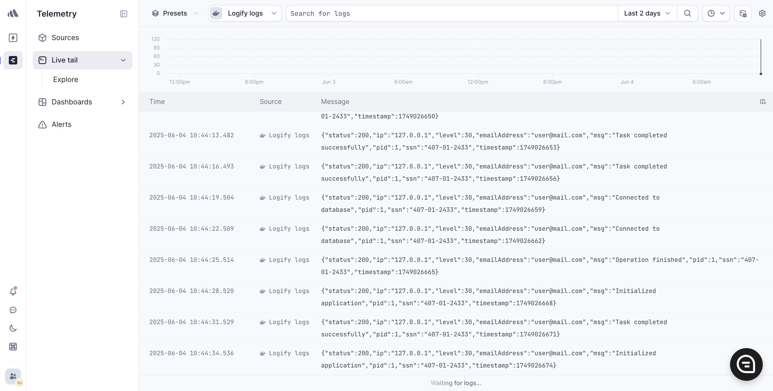This screenshot has width=773, height=391.
Task: Click the Presets layers icon
Action: pyautogui.click(x=155, y=13)
